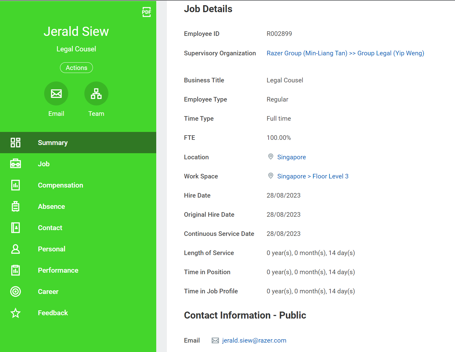The width and height of the screenshot is (455, 352).
Task: Select the Employee Type value Regular
Action: [277, 99]
